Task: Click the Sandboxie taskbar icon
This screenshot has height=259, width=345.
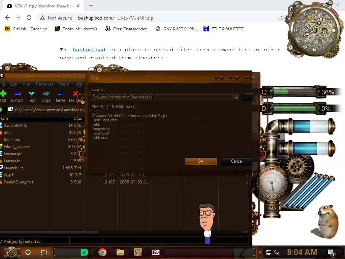Action: tap(138, 252)
